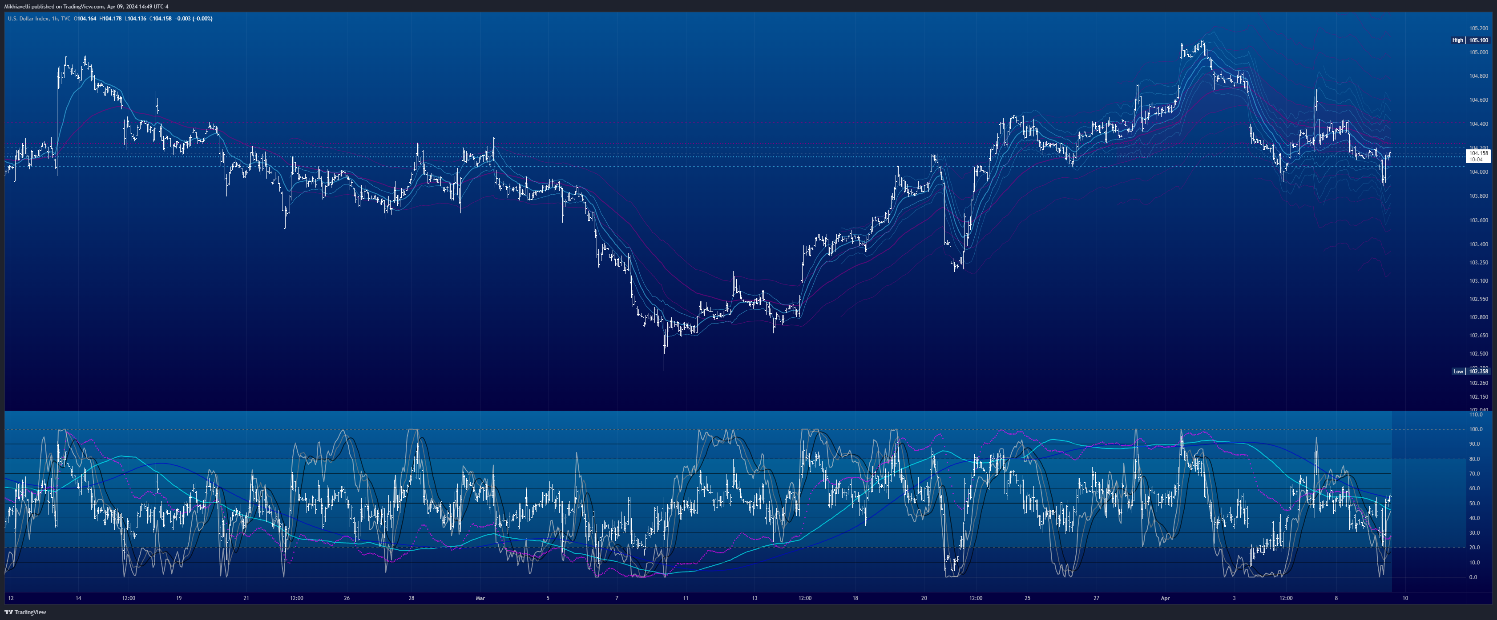Viewport: 1497px width, 620px height.
Task: Click the 20.0 oscillator axis label
Action: click(x=1474, y=548)
